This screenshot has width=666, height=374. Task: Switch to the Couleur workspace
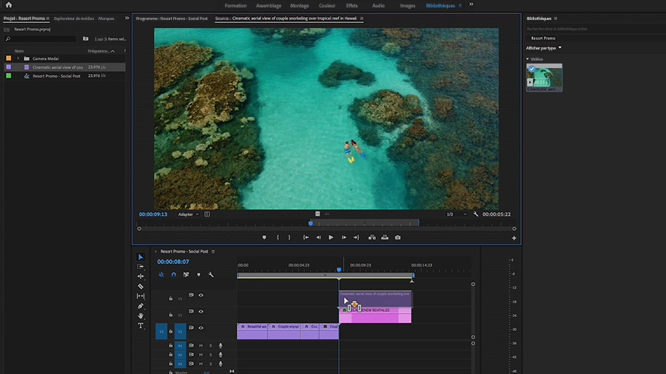[x=327, y=5]
